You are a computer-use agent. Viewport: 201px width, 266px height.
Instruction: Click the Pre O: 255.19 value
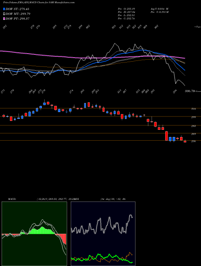pos(126,9)
